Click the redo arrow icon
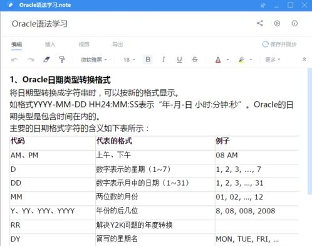This screenshot has width=312, height=246. 31,60
